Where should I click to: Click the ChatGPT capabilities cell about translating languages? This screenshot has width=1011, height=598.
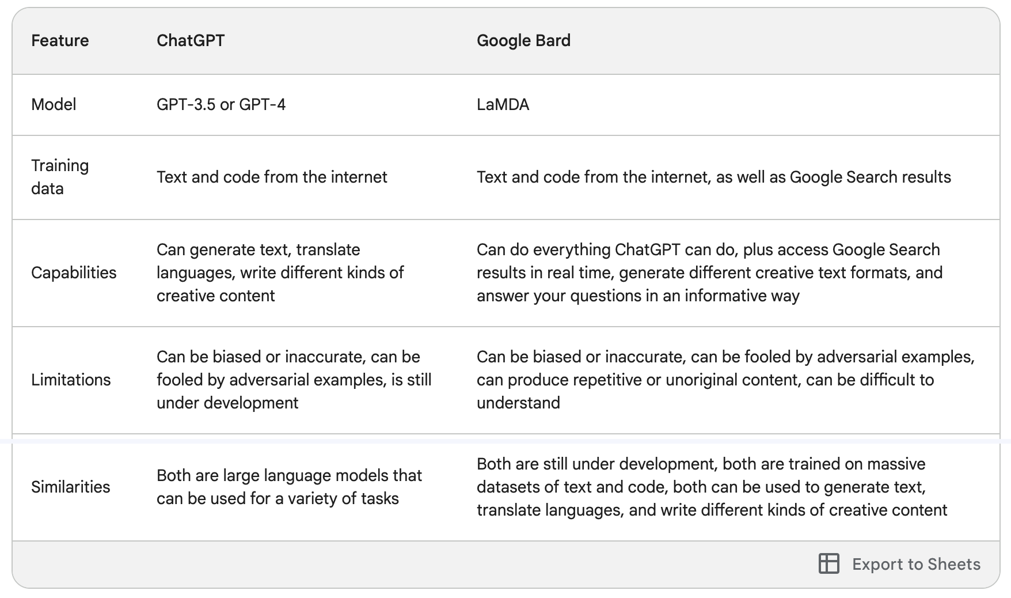[280, 272]
